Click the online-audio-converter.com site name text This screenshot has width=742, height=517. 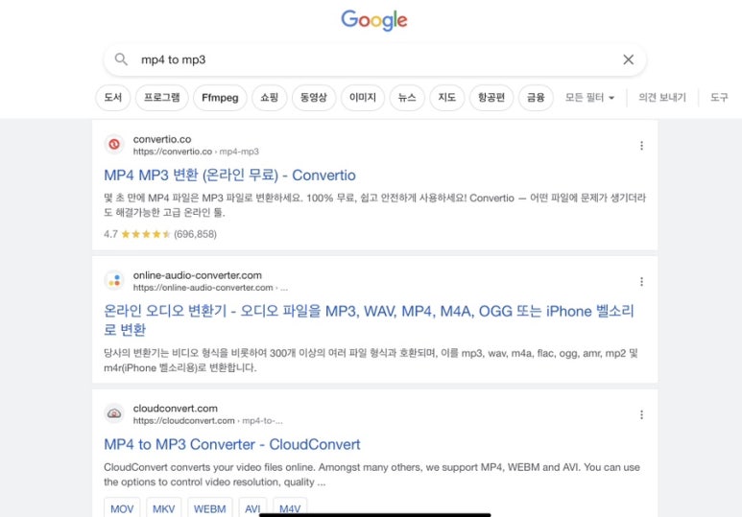pos(198,275)
